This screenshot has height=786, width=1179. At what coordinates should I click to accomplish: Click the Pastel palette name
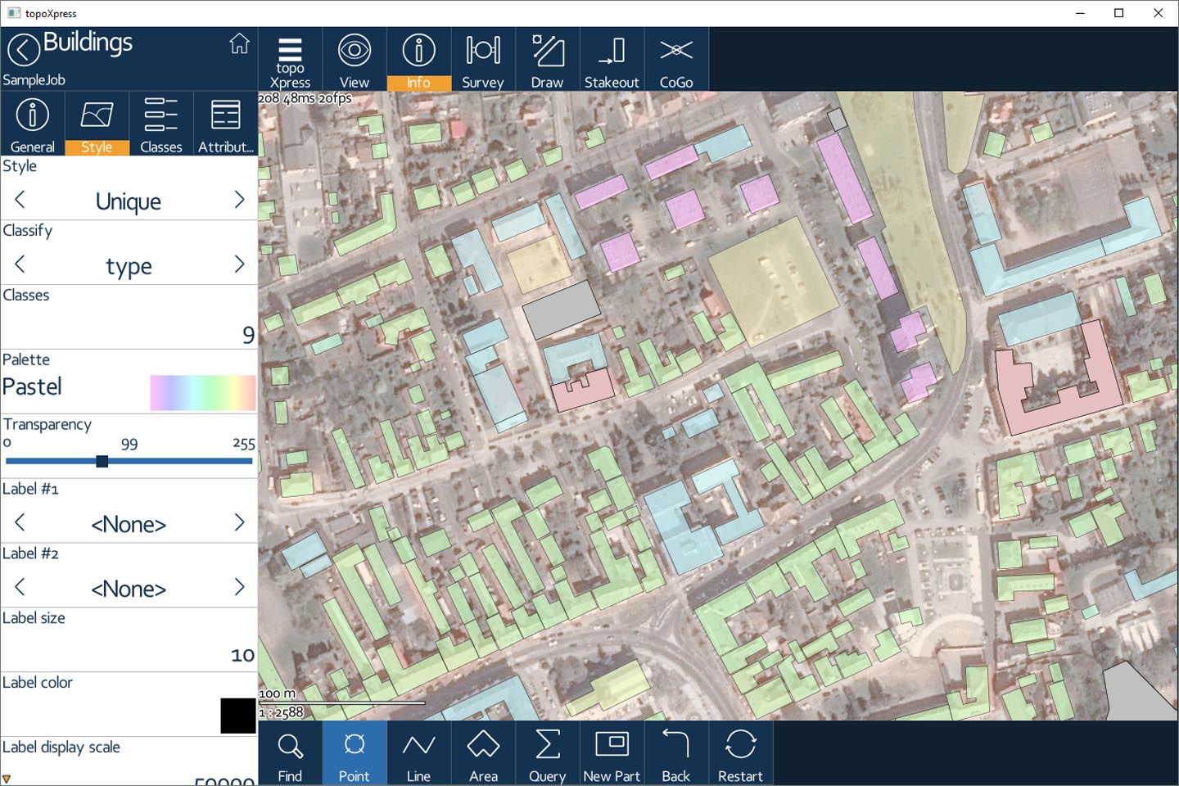32,386
